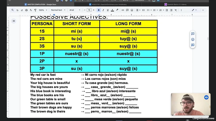The height and width of the screenshot is (121, 216).
Task: Apply numbered list formatting
Action: [x=160, y=10]
